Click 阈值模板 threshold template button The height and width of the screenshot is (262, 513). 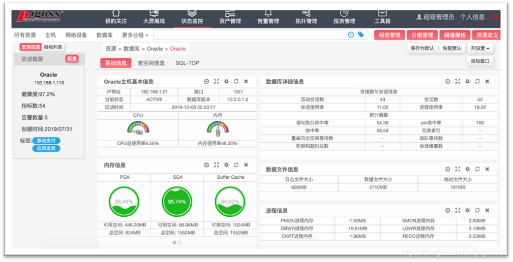455,35
